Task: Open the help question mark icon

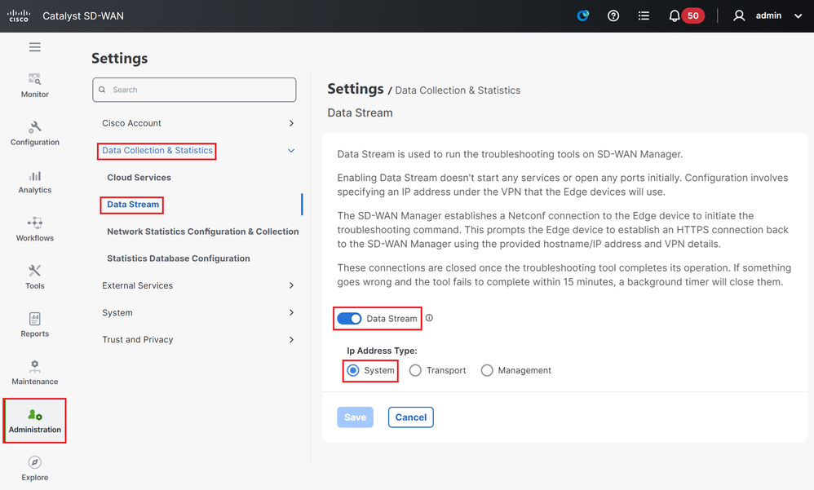Action: 613,15
